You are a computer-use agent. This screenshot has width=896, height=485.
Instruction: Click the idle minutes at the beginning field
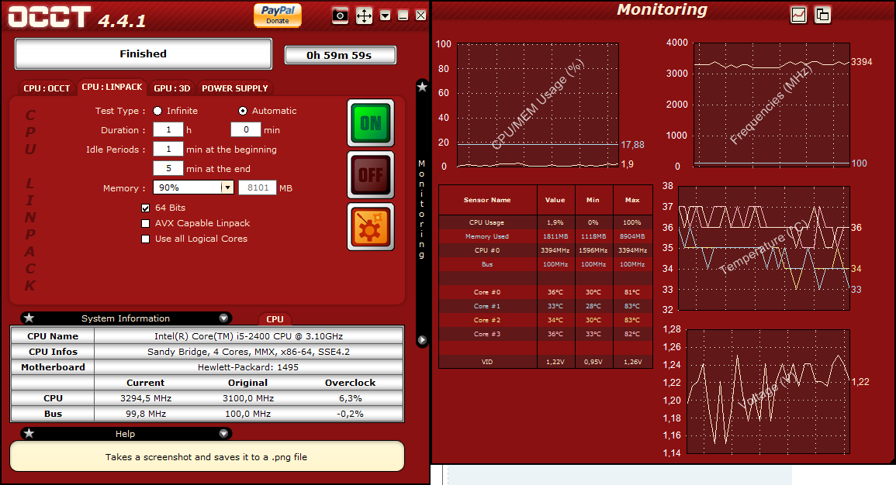[x=168, y=149]
